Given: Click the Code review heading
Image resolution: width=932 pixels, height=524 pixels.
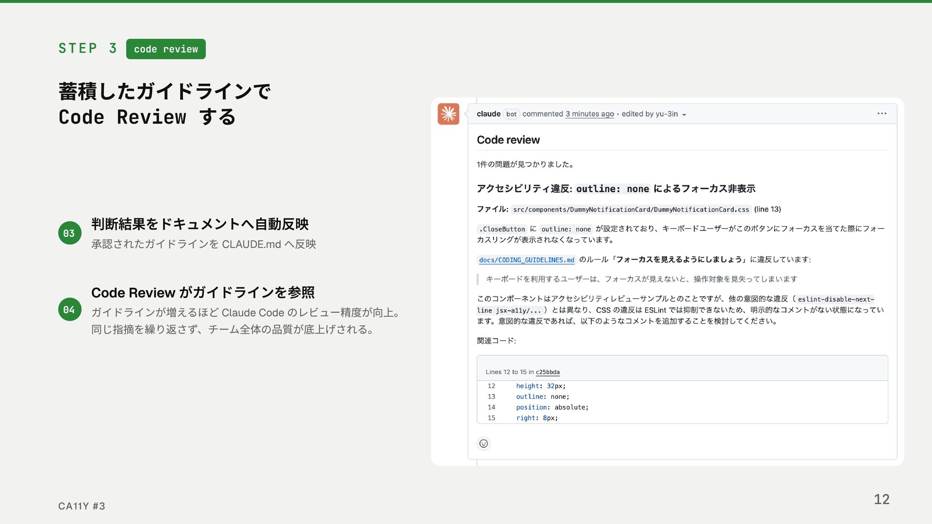Looking at the screenshot, I should tap(508, 140).
